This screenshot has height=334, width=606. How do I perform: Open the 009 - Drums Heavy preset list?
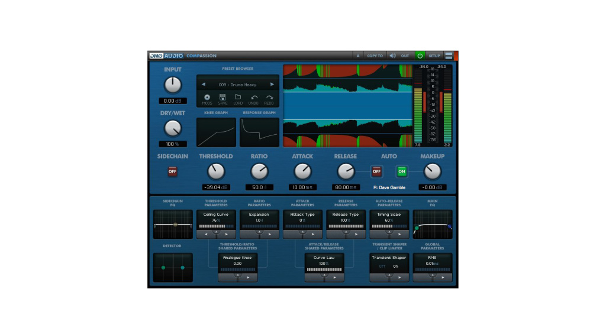pos(237,85)
